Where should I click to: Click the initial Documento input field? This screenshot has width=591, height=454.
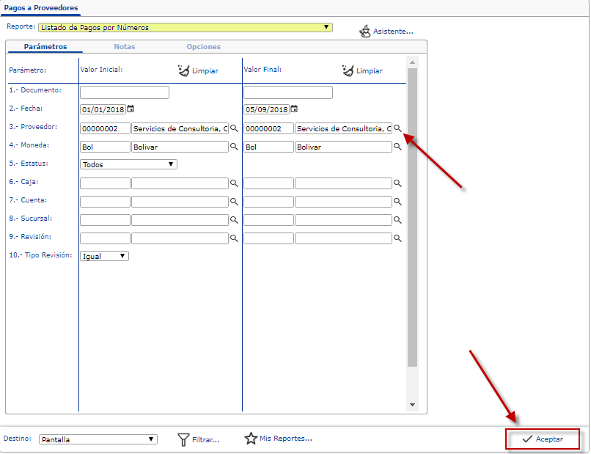(125, 92)
